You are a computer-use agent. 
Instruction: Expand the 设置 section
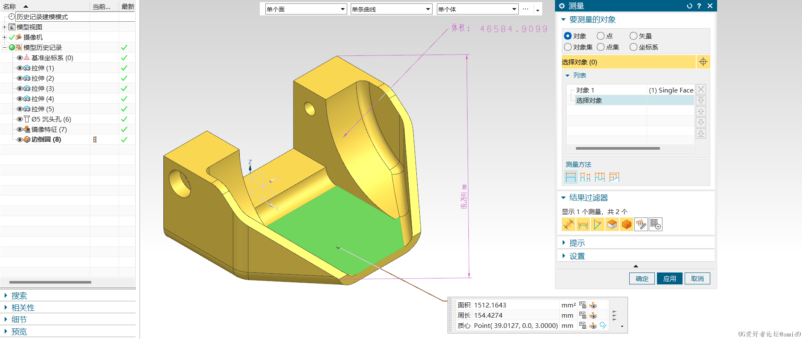tap(564, 256)
